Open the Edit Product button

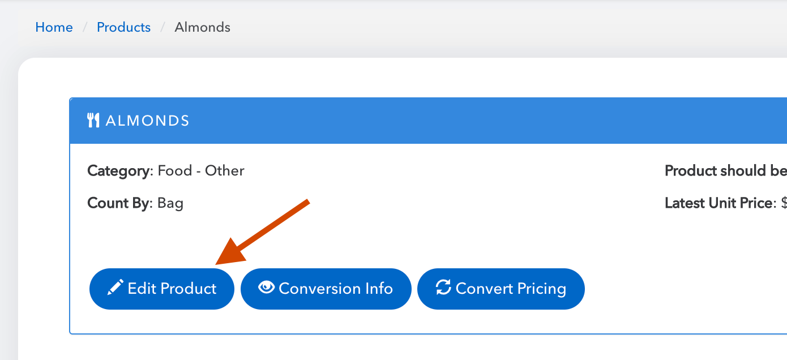tap(162, 289)
